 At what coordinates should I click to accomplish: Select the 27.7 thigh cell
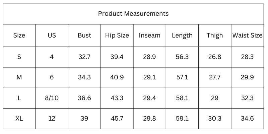(215, 77)
